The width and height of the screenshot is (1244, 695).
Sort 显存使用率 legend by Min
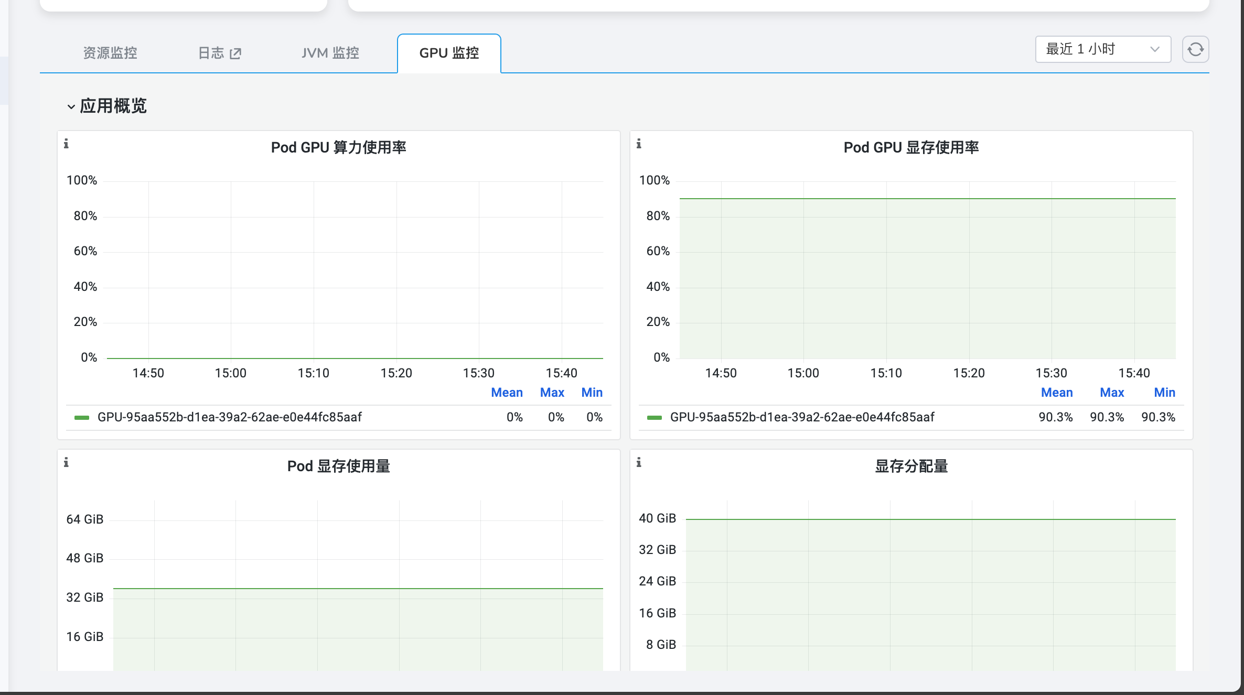tap(1164, 393)
